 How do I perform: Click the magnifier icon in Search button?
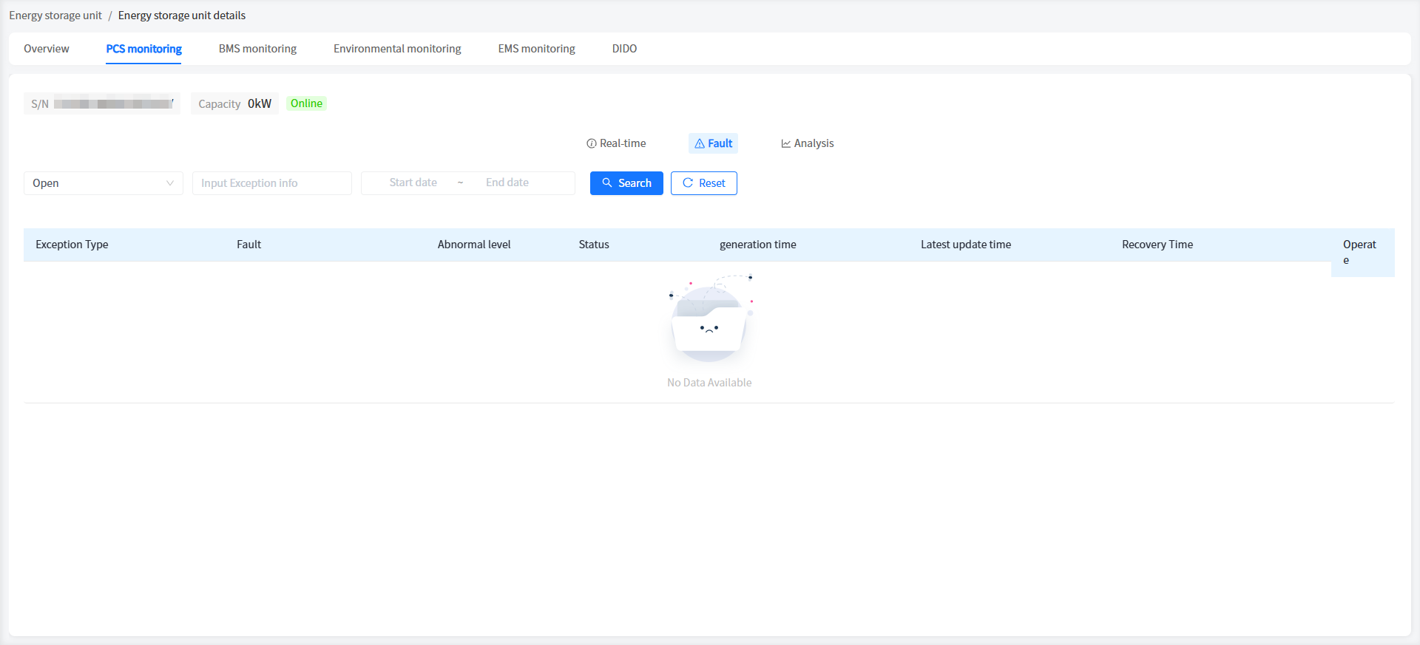[607, 183]
